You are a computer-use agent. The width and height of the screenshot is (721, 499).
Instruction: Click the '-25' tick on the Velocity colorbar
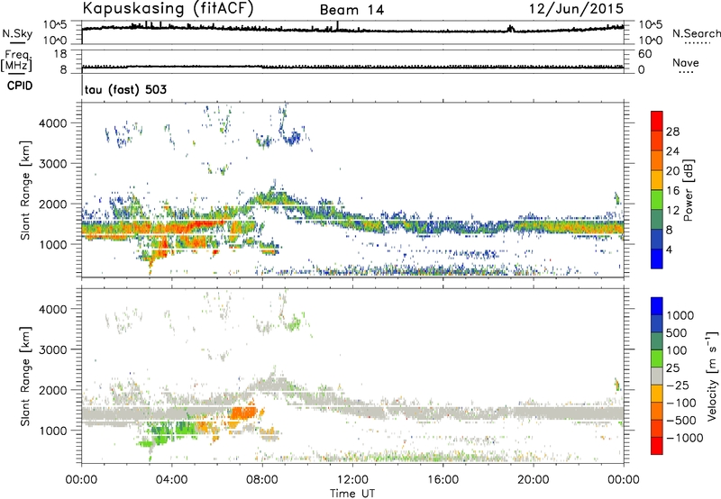[x=678, y=385]
